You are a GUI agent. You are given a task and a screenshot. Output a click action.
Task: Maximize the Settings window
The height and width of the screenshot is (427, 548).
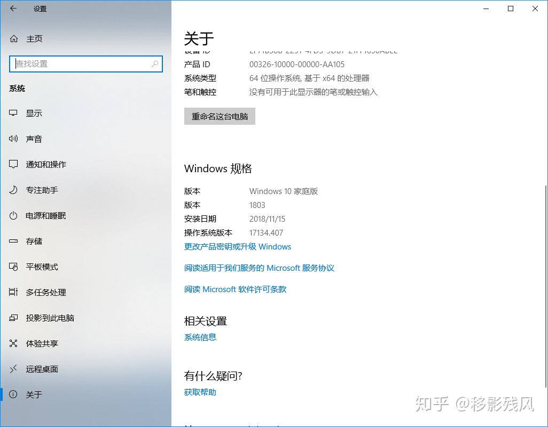coord(511,9)
